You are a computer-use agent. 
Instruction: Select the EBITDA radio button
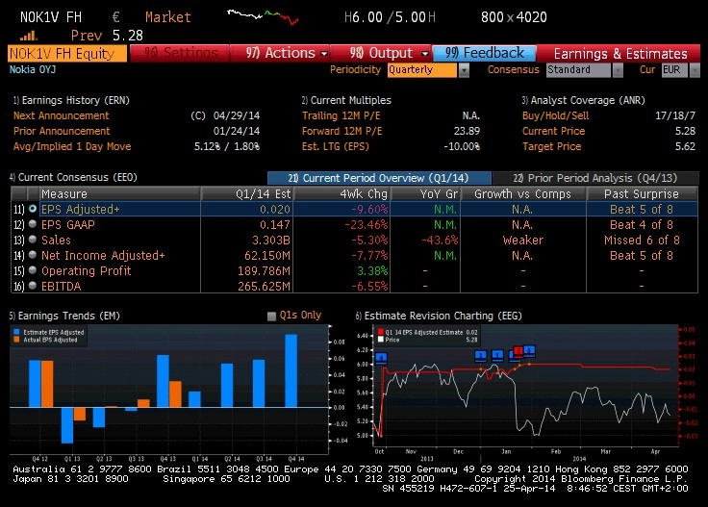(x=33, y=286)
